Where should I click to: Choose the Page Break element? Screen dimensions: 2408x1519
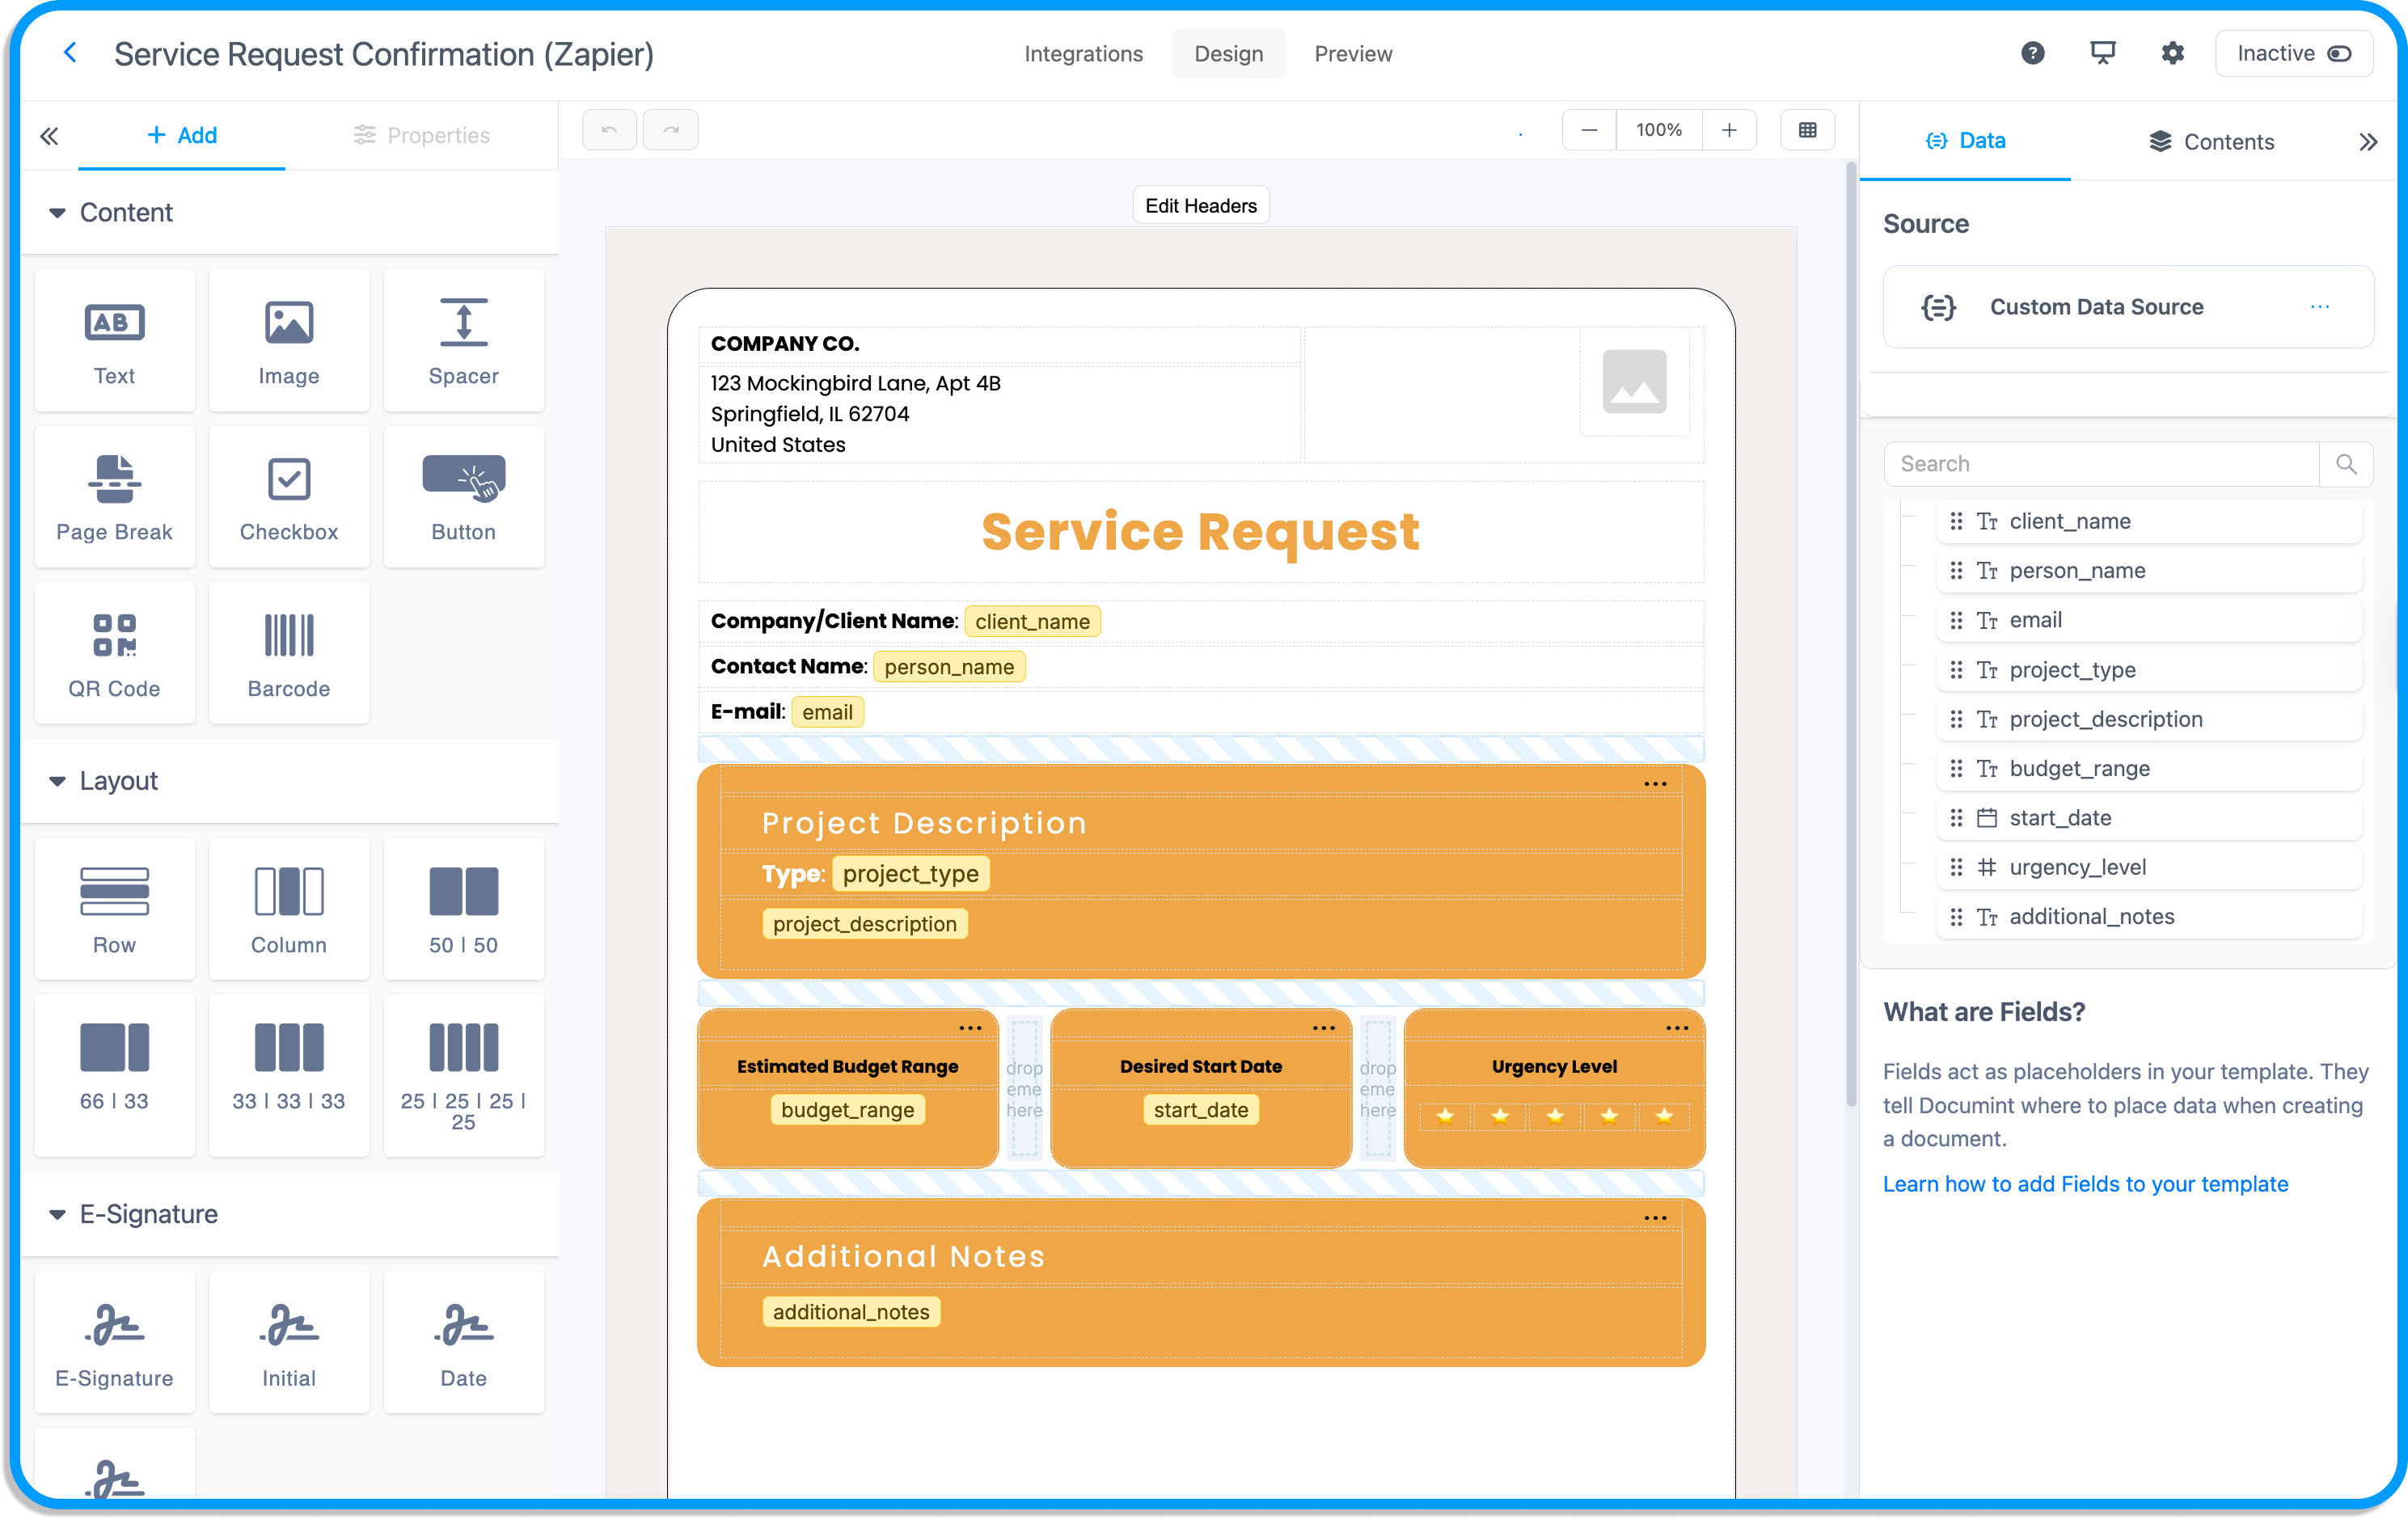pyautogui.click(x=114, y=497)
